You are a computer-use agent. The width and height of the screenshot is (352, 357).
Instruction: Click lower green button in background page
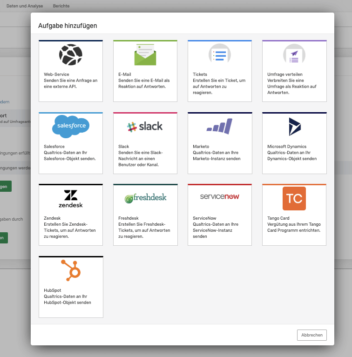[x=4, y=238]
